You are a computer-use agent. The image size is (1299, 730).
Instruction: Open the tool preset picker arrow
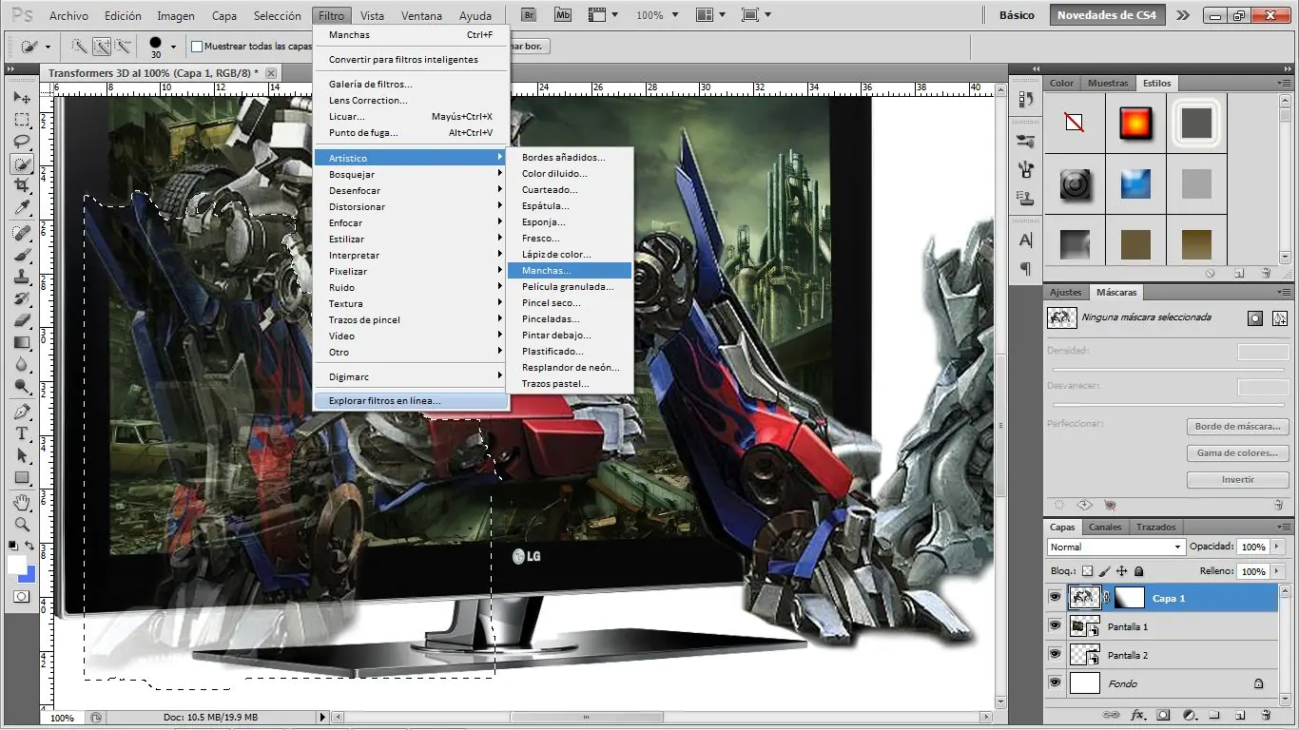point(48,47)
